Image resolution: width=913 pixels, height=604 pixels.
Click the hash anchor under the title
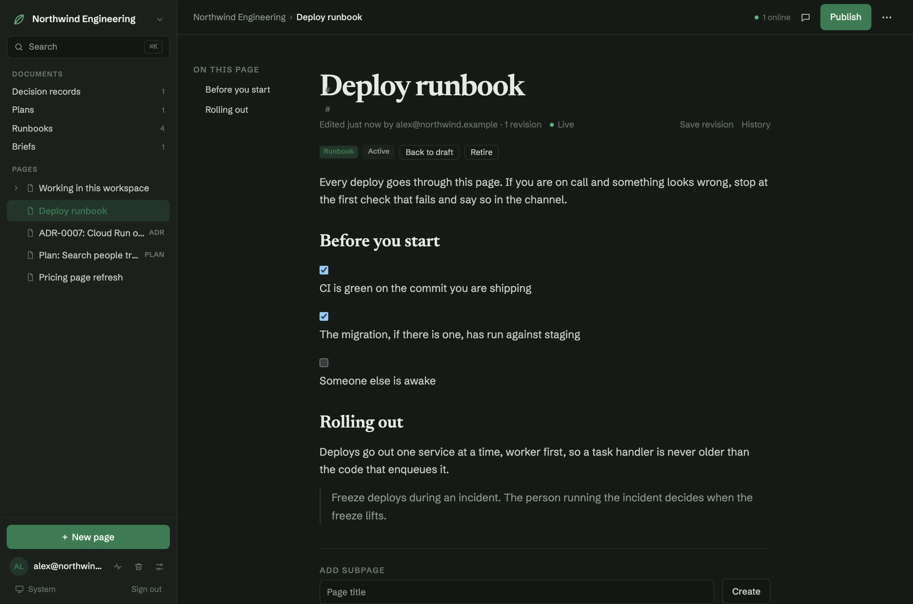pyautogui.click(x=328, y=109)
